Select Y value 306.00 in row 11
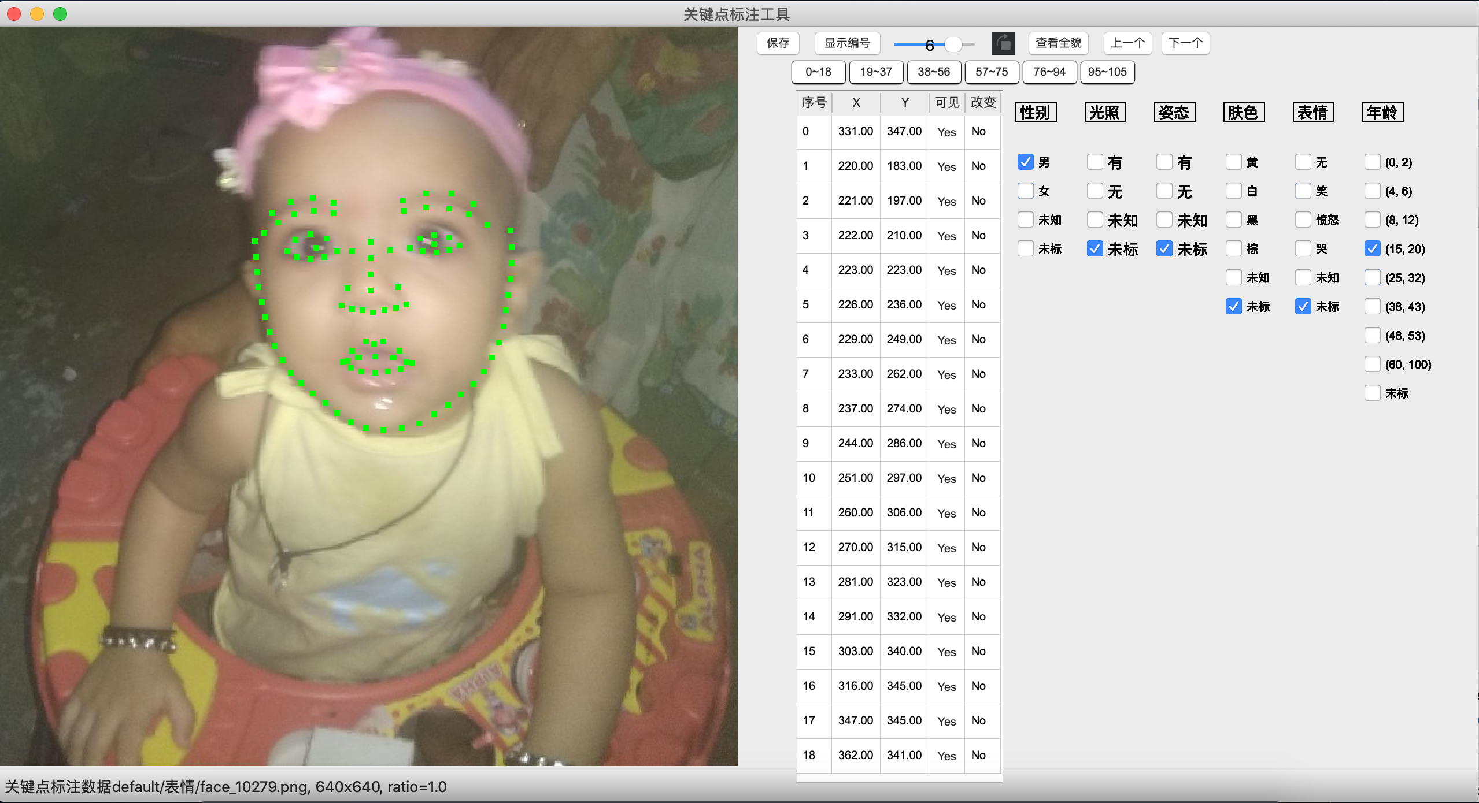1479x803 pixels. (904, 513)
